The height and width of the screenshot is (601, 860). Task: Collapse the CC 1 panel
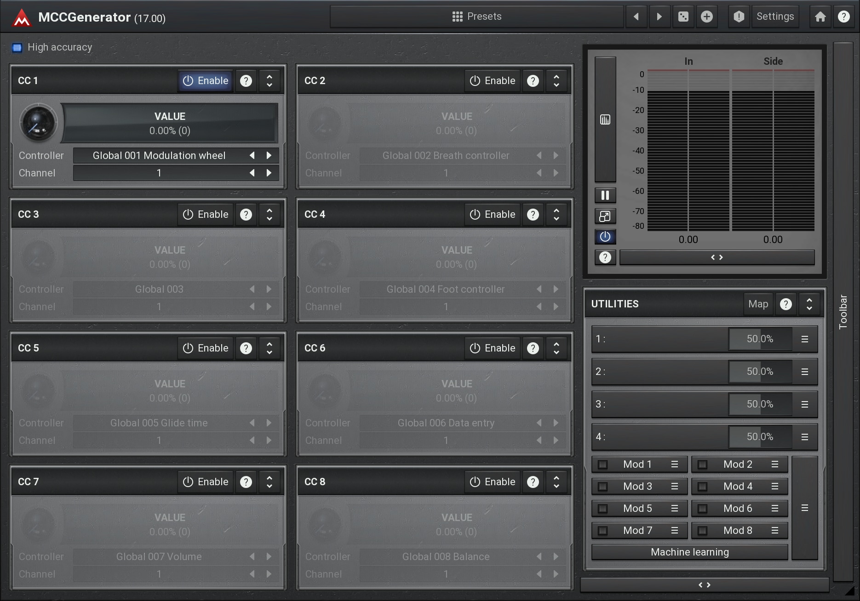[x=269, y=81]
